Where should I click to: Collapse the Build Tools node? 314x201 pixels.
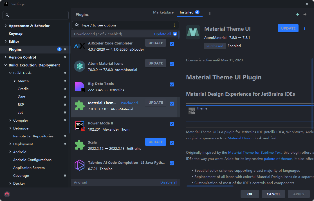(10, 73)
